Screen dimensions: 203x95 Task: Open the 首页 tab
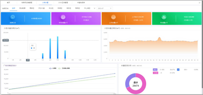tap(8, 3)
